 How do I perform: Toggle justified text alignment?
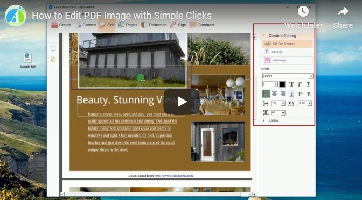(291, 94)
